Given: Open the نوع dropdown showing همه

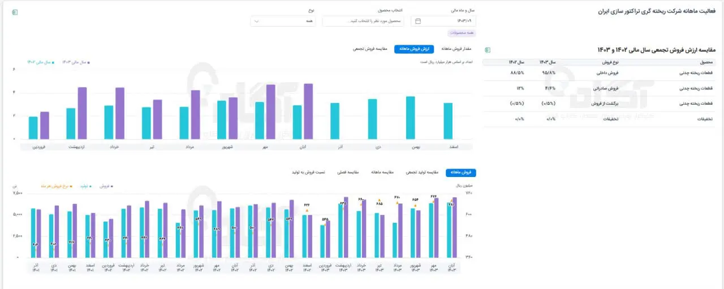Looking at the screenshot, I should pyautogui.click(x=284, y=21).
